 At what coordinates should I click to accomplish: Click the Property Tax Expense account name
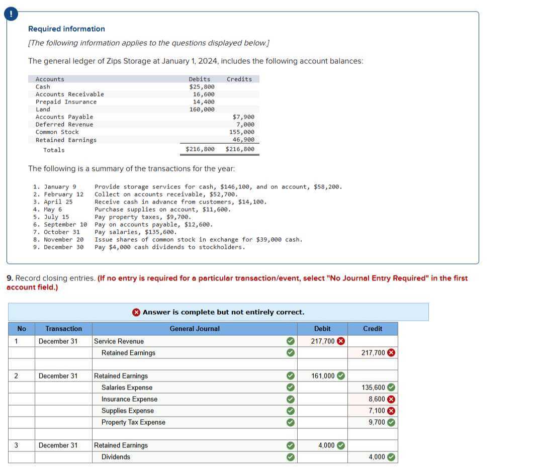click(x=133, y=422)
